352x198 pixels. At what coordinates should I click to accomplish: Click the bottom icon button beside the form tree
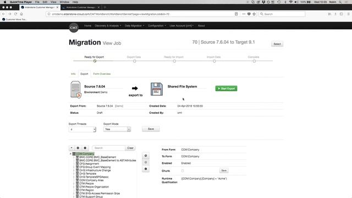146,169
